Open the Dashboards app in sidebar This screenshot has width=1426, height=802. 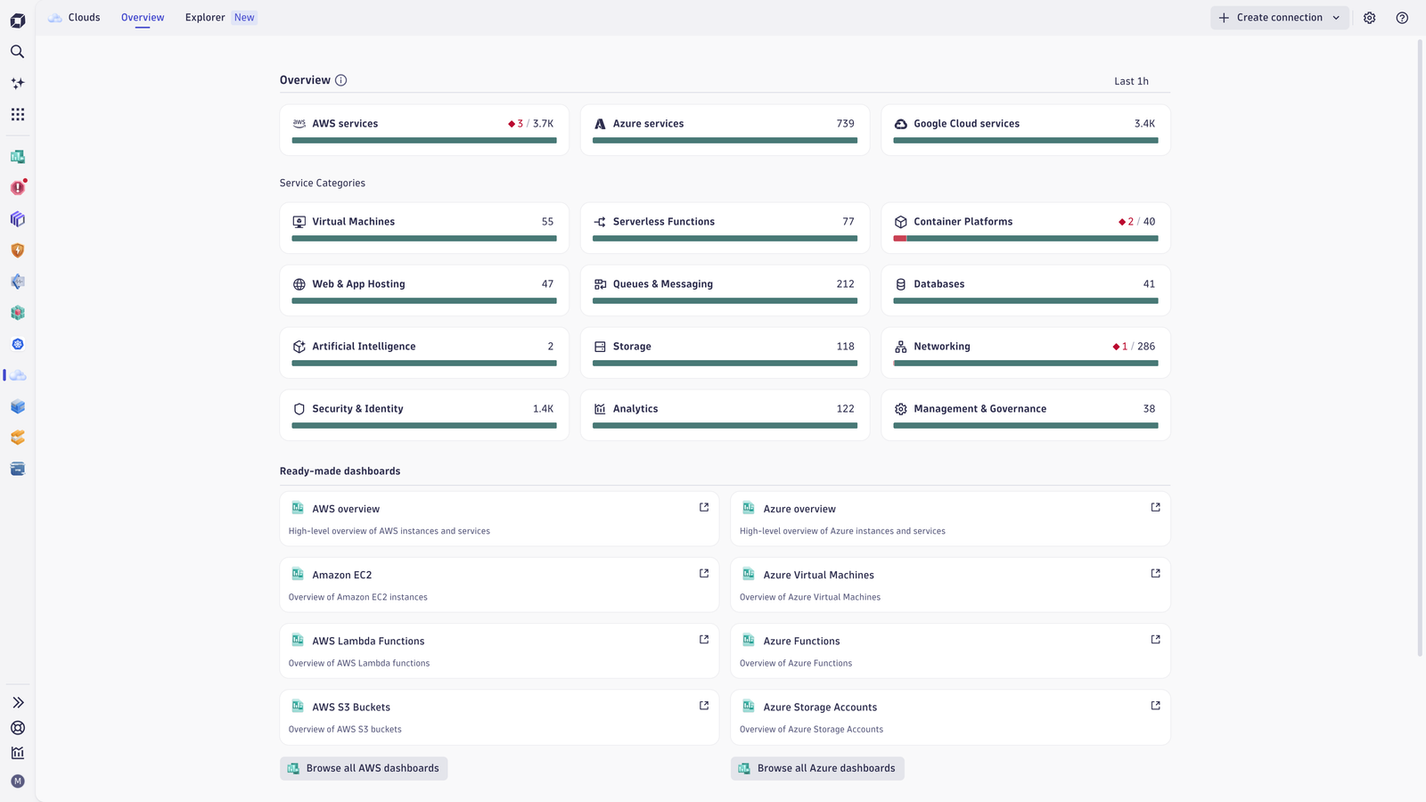(18, 157)
